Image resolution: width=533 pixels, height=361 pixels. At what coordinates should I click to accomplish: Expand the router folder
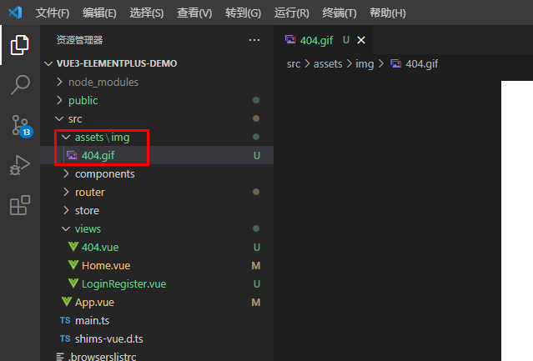point(66,192)
